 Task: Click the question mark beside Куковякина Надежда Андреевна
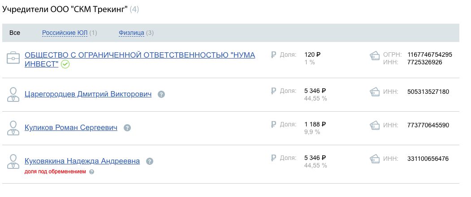click(x=150, y=161)
